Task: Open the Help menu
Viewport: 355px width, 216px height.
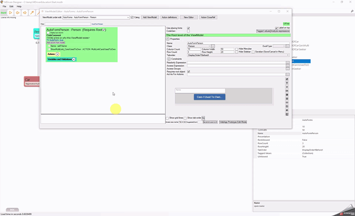Action: pos(19,7)
